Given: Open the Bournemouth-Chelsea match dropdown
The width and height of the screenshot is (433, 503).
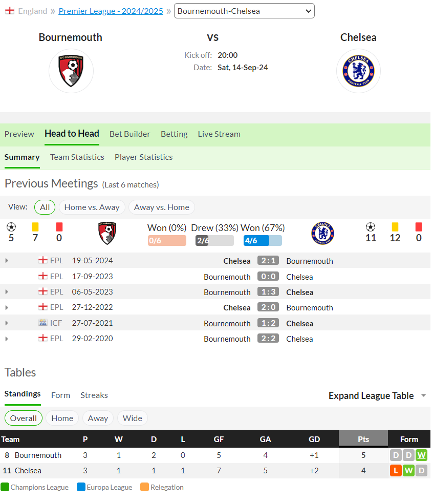Looking at the screenshot, I should click(244, 11).
